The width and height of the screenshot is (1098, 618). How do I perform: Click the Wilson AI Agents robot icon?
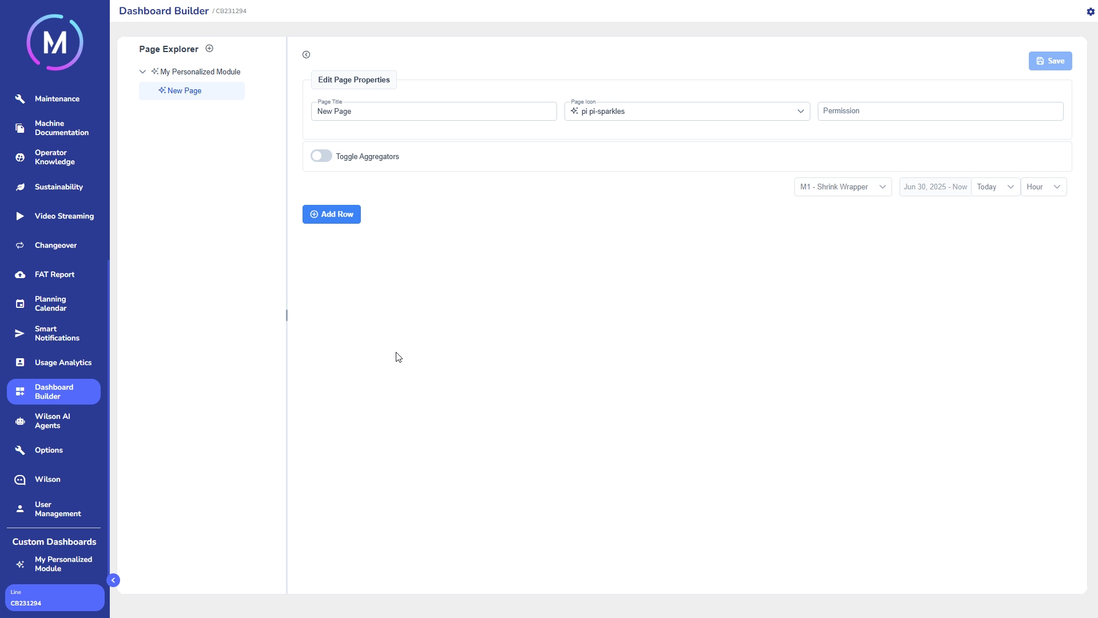pos(20,421)
